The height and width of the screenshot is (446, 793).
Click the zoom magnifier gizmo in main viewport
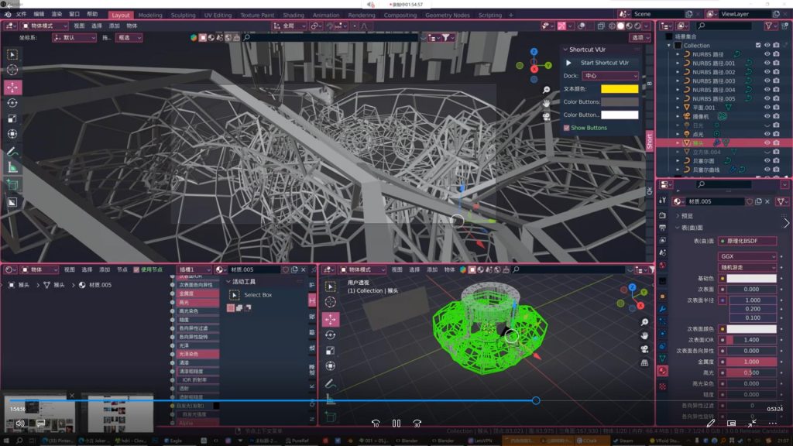click(546, 90)
